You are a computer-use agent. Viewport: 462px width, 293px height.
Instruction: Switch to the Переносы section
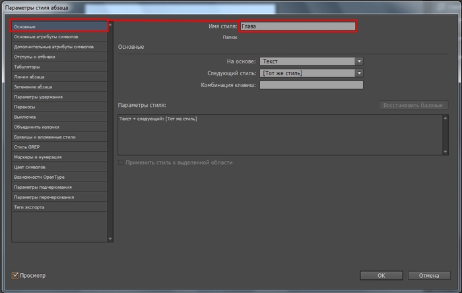tap(58, 107)
